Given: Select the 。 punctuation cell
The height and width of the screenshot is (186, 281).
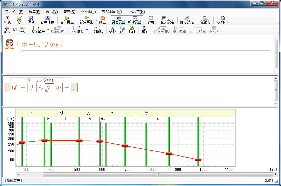Looking at the screenshot, I should point(74,87).
